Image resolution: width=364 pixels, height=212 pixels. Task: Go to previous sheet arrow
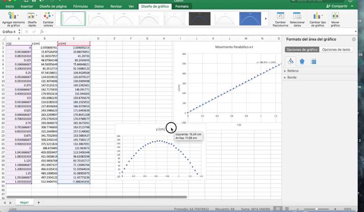coord(5,203)
